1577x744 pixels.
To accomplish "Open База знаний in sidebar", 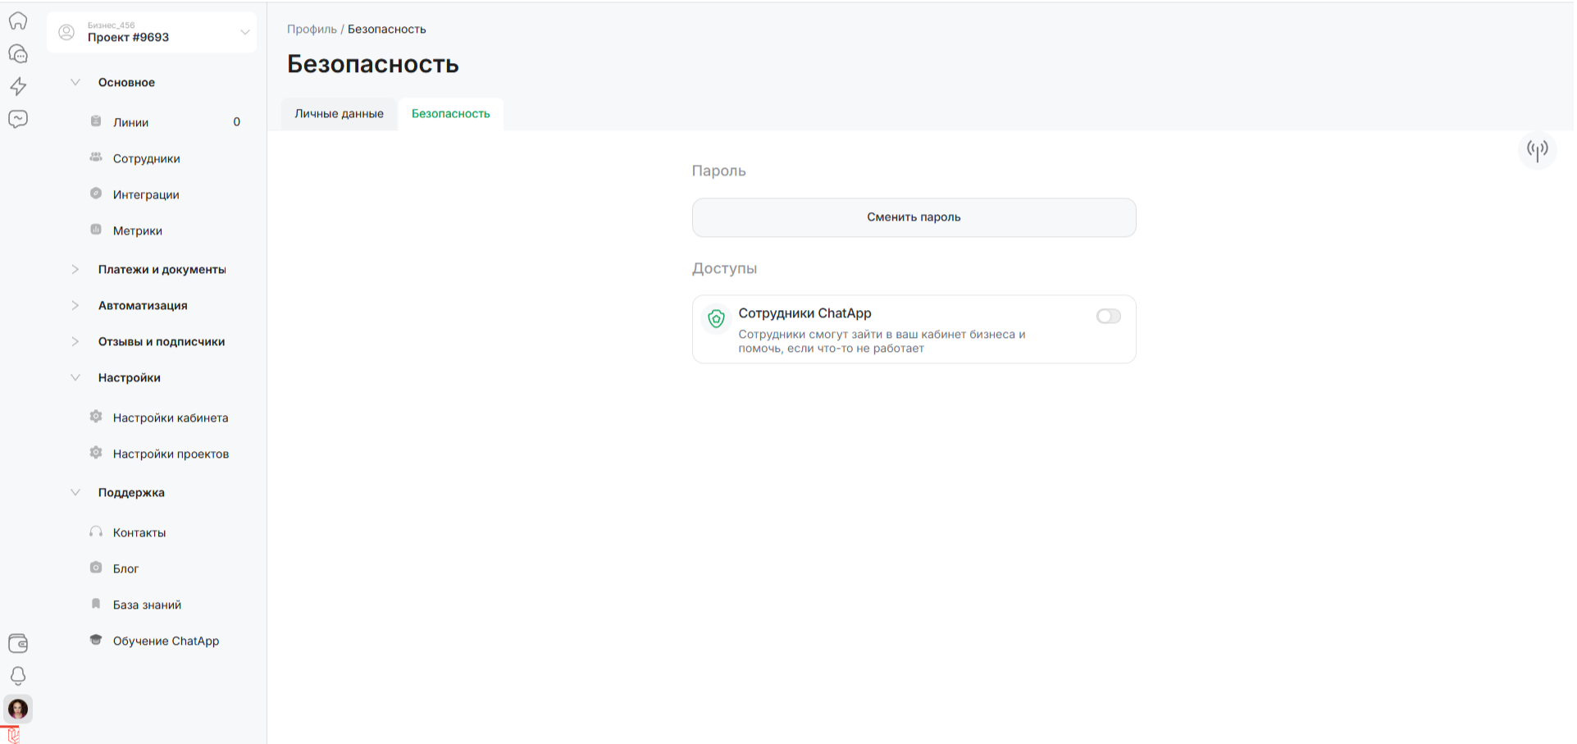I will coord(147,605).
